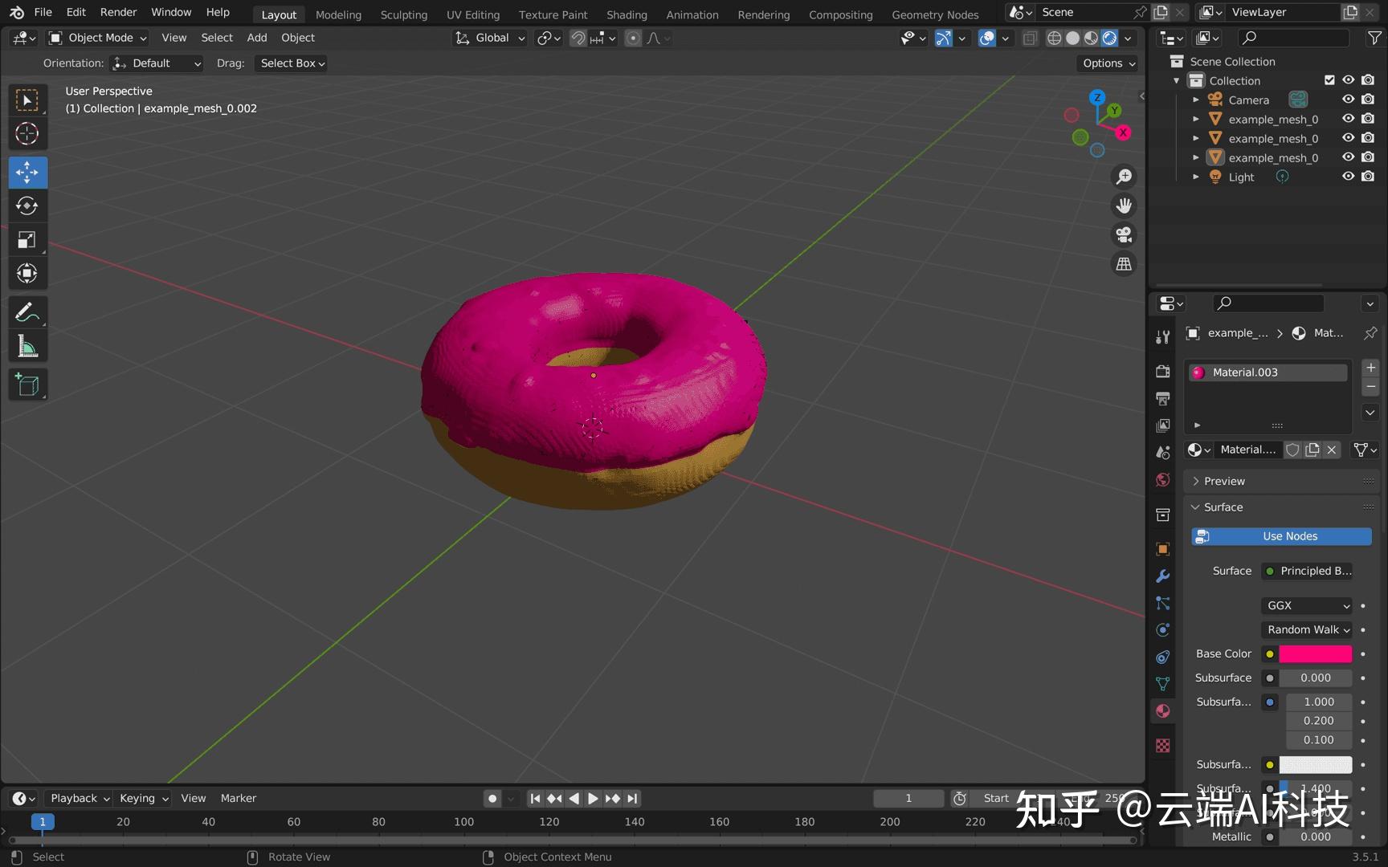Select the Rotate tool
Screen dimensions: 1388x867
coord(27,206)
